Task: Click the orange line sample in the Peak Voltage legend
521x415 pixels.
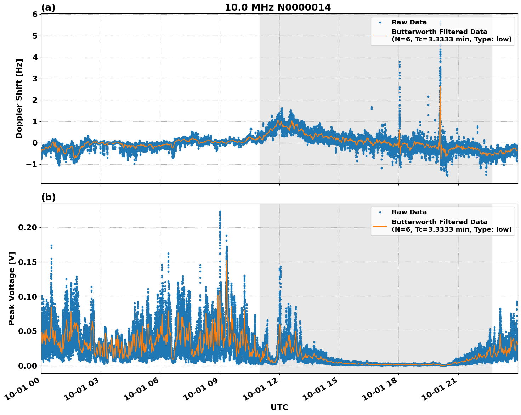Action: tap(380, 226)
